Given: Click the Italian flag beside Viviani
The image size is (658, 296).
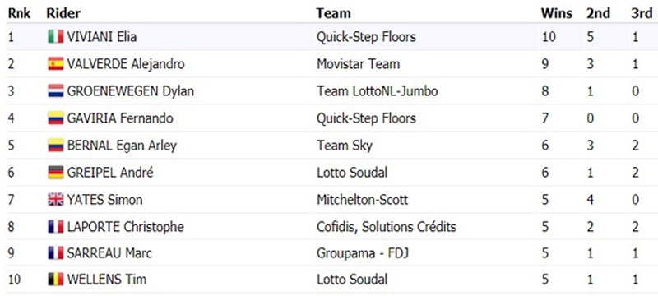Looking at the screenshot, I should tap(55, 37).
